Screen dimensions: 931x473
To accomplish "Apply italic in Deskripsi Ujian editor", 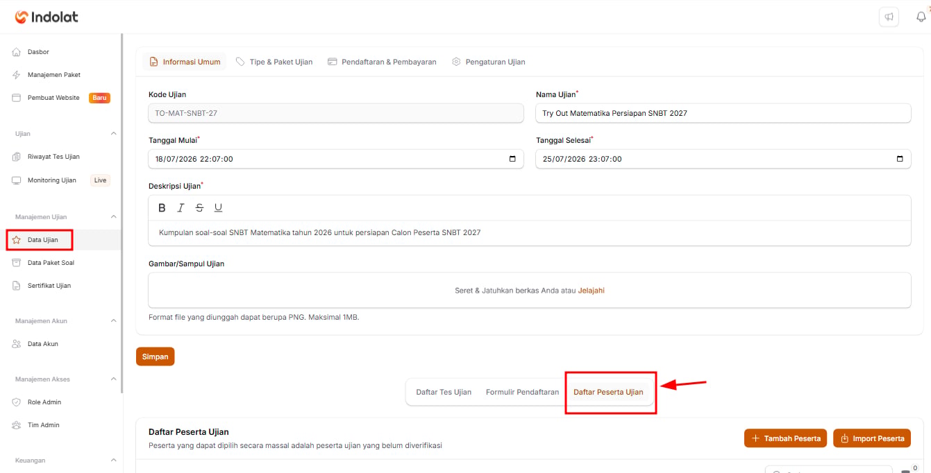I will [x=181, y=207].
